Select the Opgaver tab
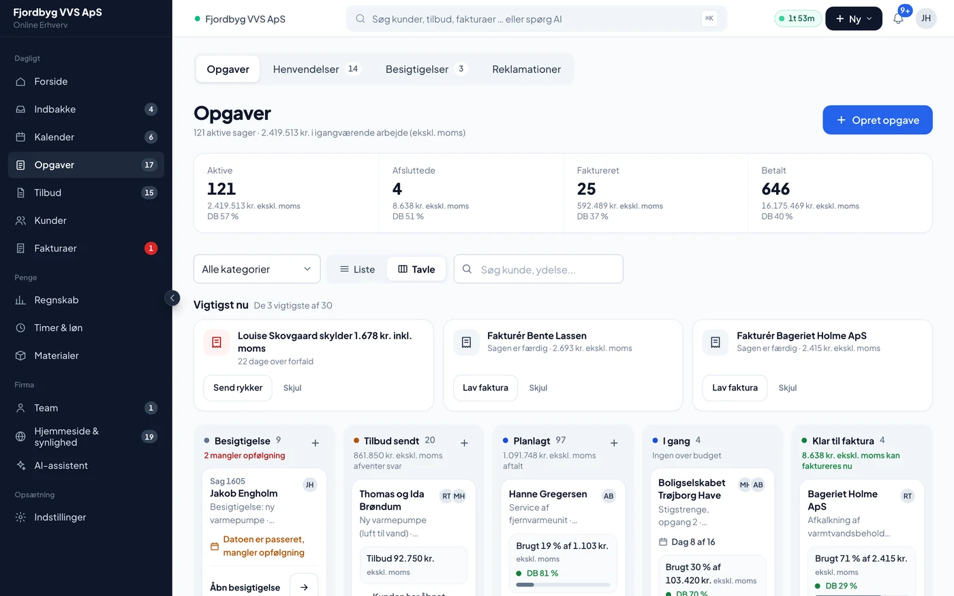 (228, 69)
